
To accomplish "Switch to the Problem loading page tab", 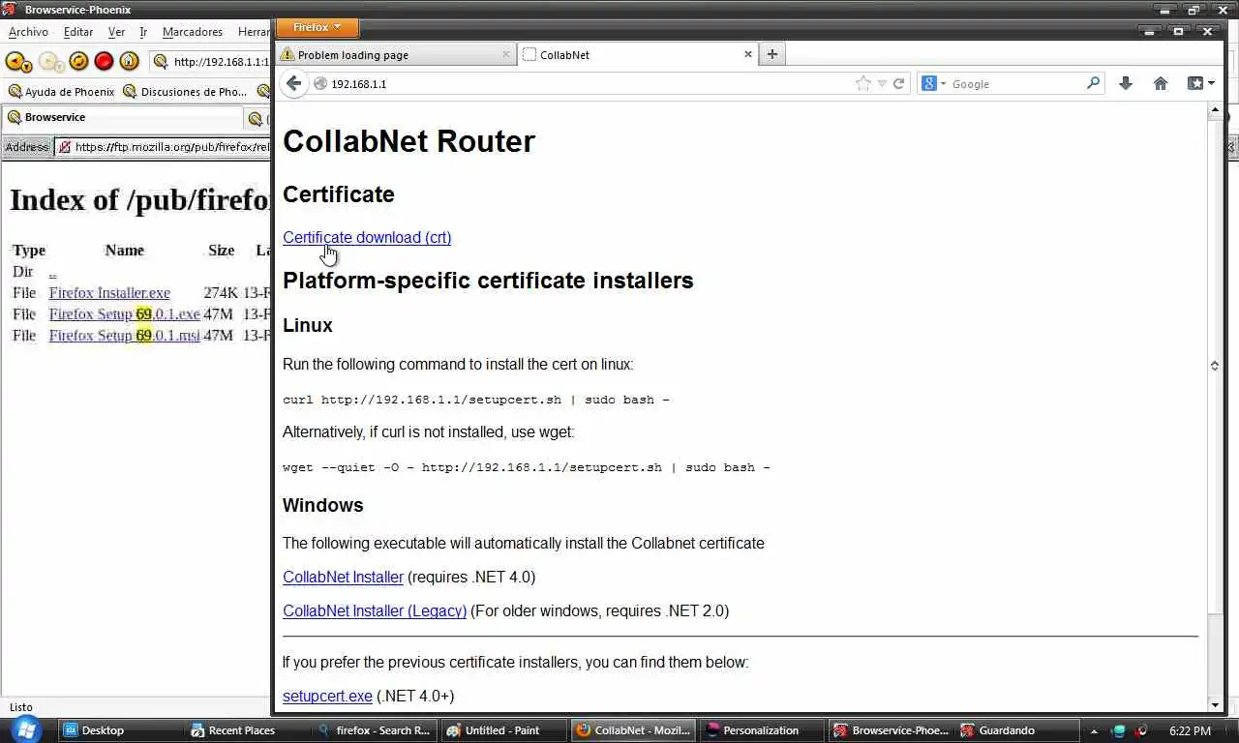I will point(396,55).
